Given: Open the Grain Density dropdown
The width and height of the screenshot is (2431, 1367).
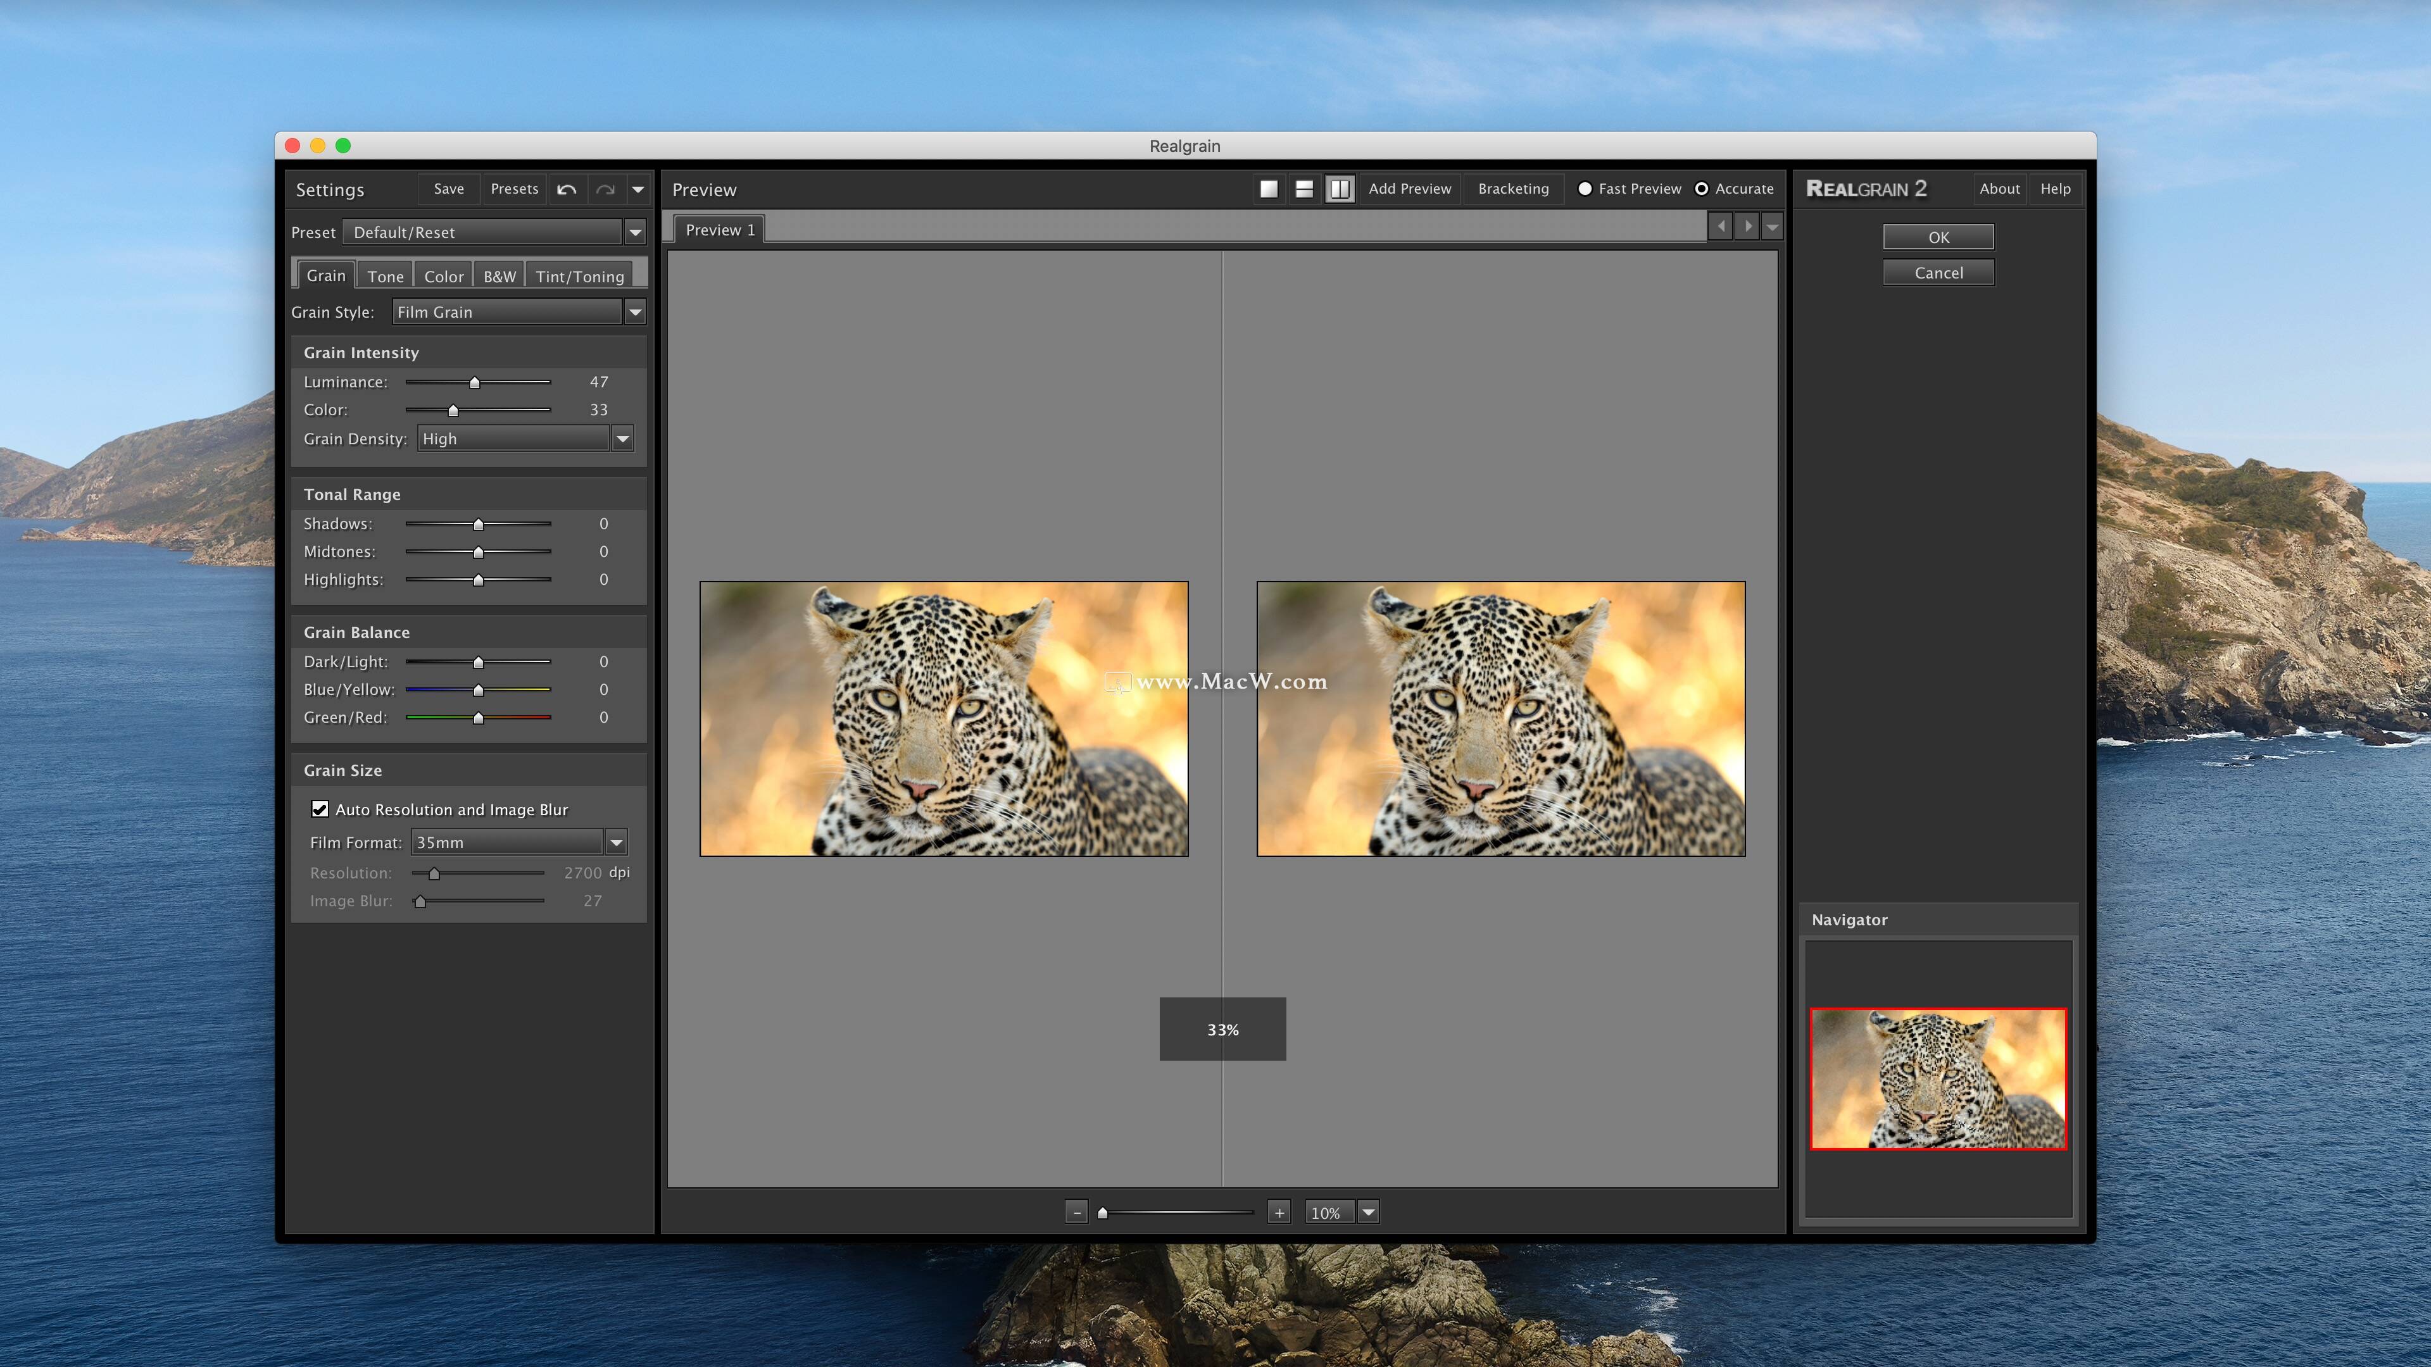Looking at the screenshot, I should click(622, 439).
